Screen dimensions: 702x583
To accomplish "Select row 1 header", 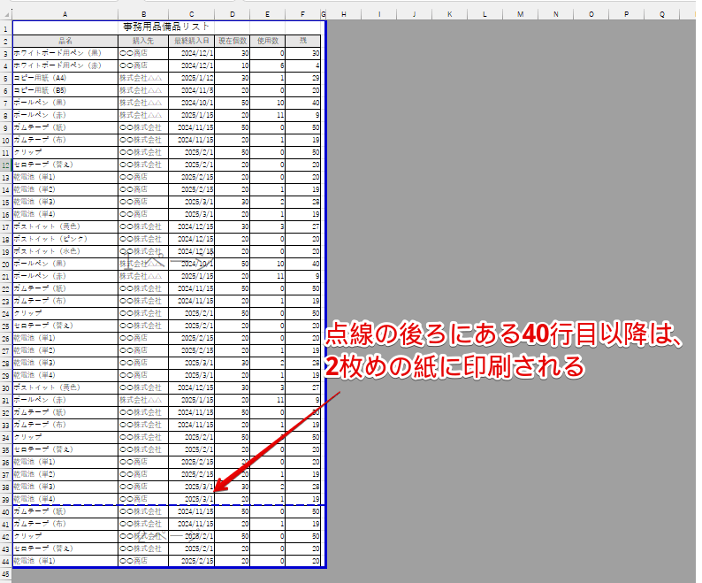I will tap(6, 28).
